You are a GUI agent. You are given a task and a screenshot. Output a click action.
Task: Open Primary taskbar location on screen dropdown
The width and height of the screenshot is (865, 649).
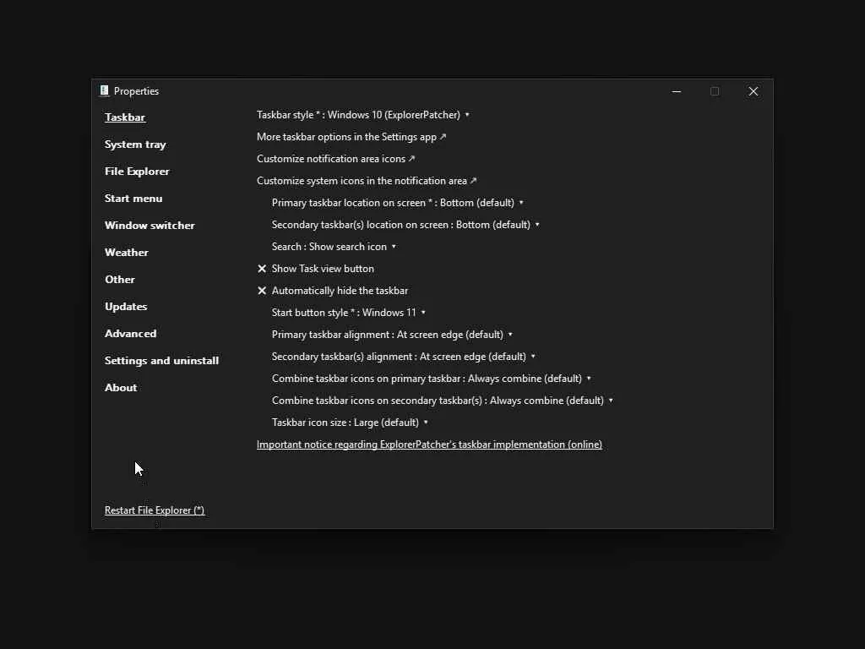[398, 203]
